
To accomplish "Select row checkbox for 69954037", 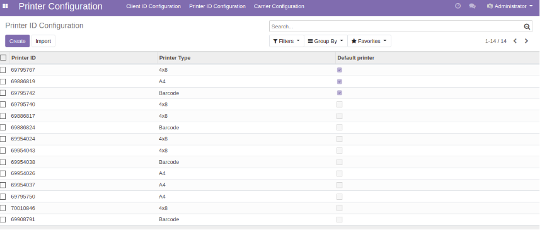I will pyautogui.click(x=3, y=185).
